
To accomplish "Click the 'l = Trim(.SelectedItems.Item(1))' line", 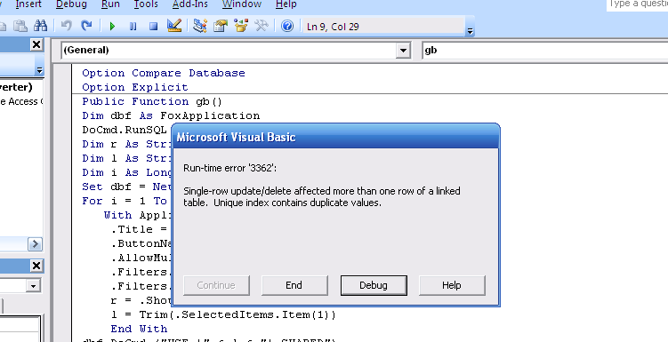I will coord(223,314).
